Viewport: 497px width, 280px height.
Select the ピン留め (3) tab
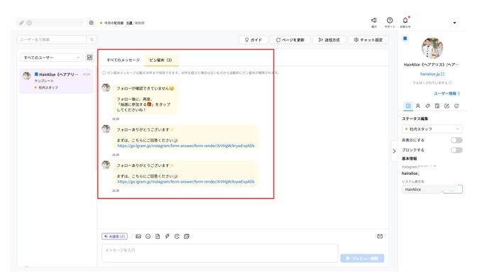(160, 60)
